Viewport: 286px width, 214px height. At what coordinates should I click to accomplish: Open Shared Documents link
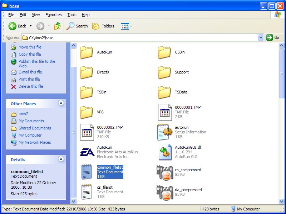tap(35, 128)
